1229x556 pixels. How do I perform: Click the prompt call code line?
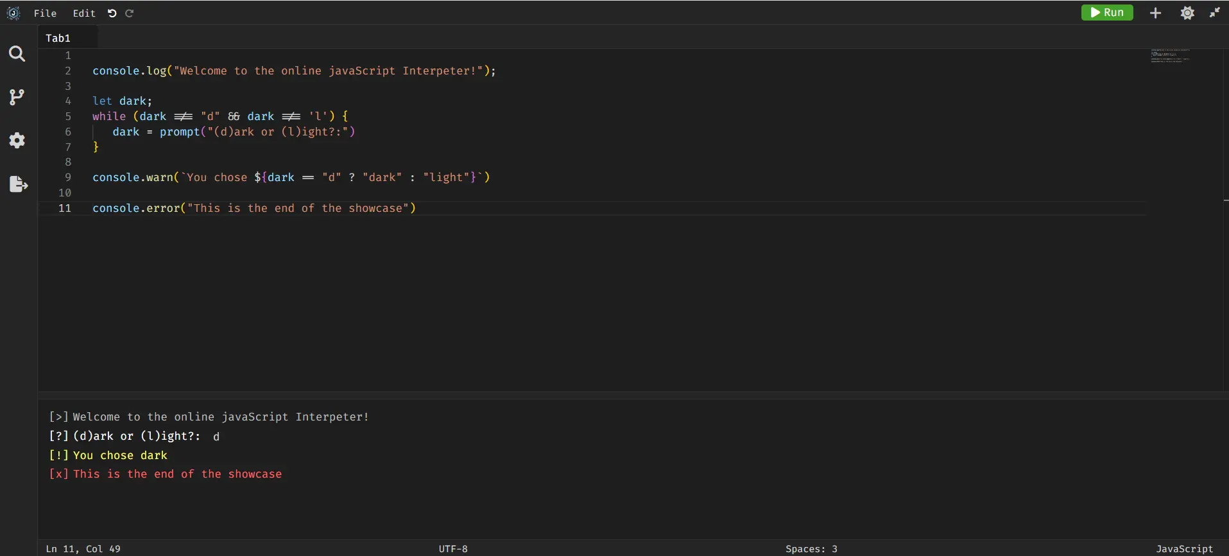click(234, 132)
